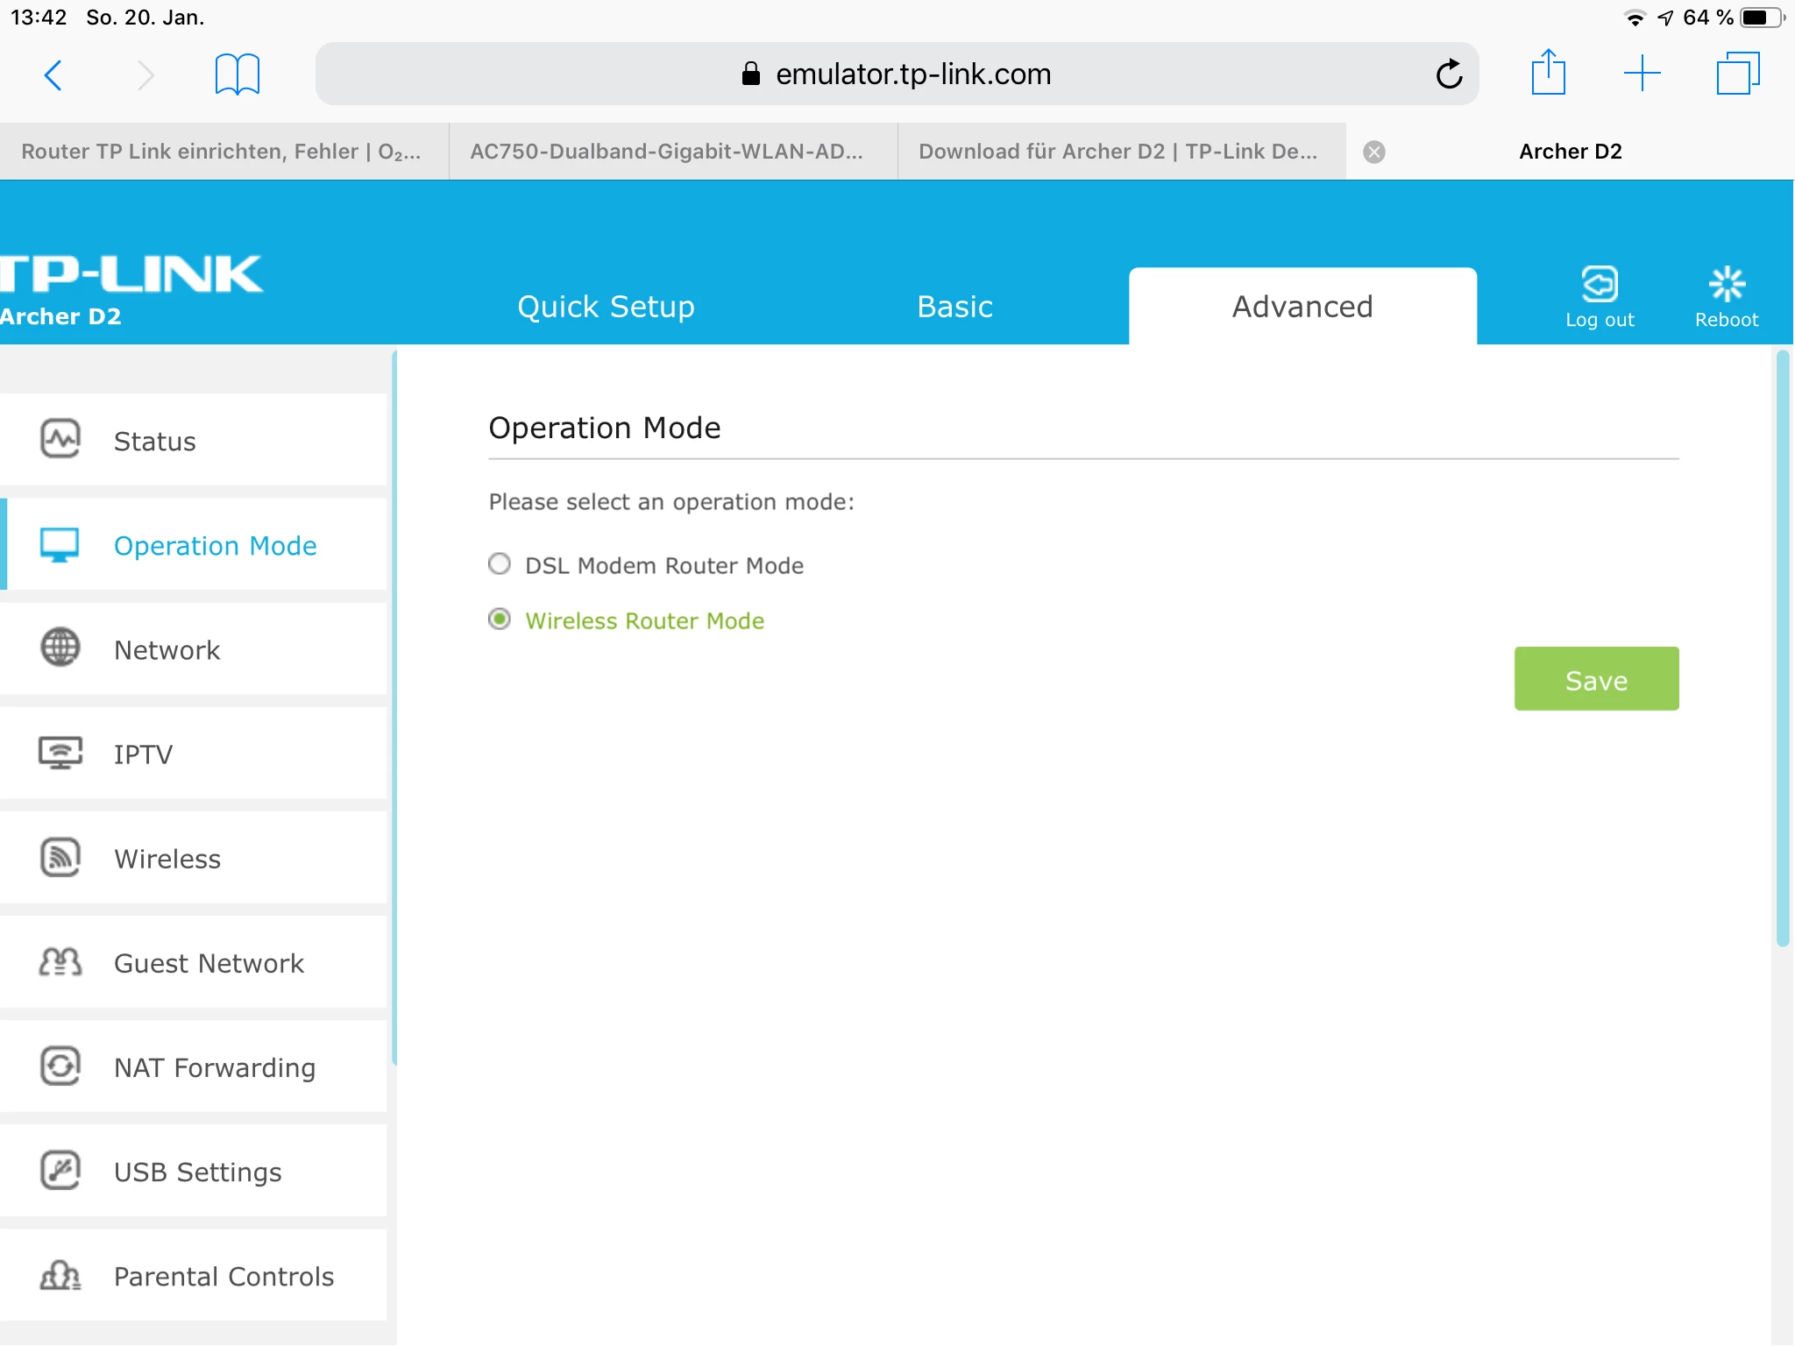Tap the Safari share icon
The width and height of the screenshot is (1795, 1346).
pyautogui.click(x=1548, y=73)
